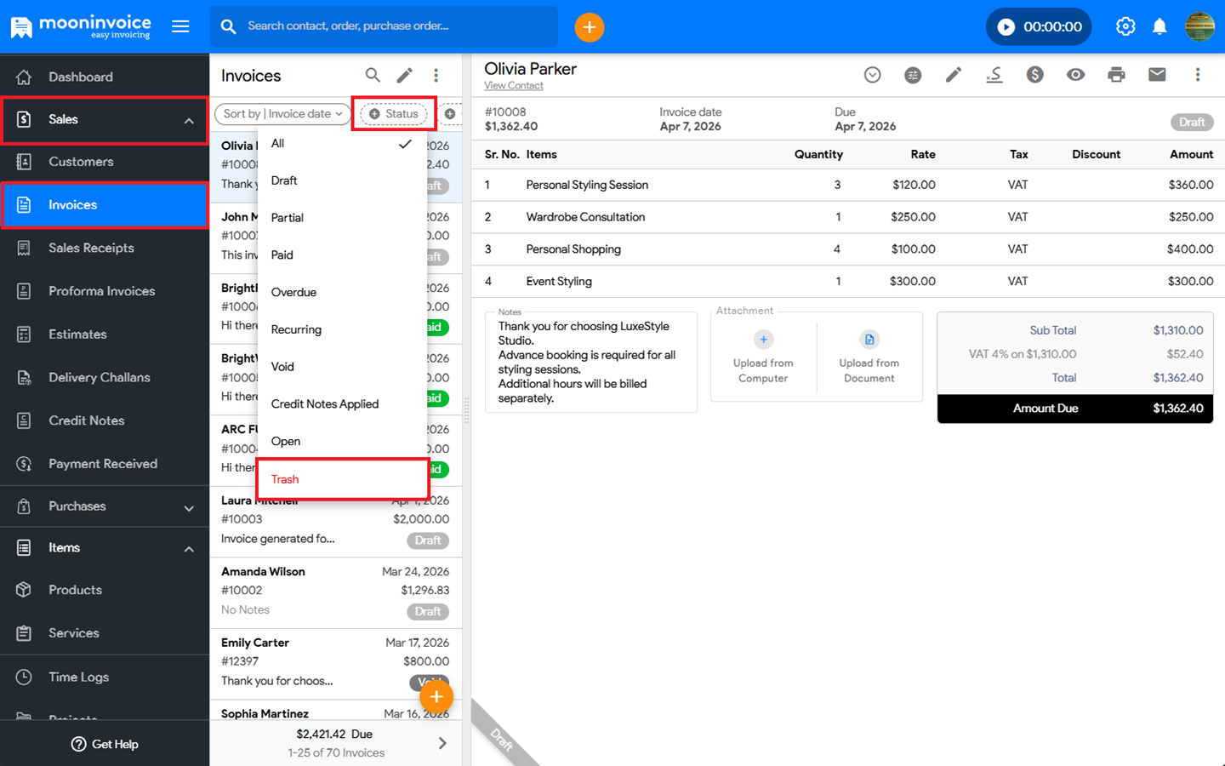Click the signature icon in invoice toolbar
This screenshot has width=1225, height=766.
994,75
